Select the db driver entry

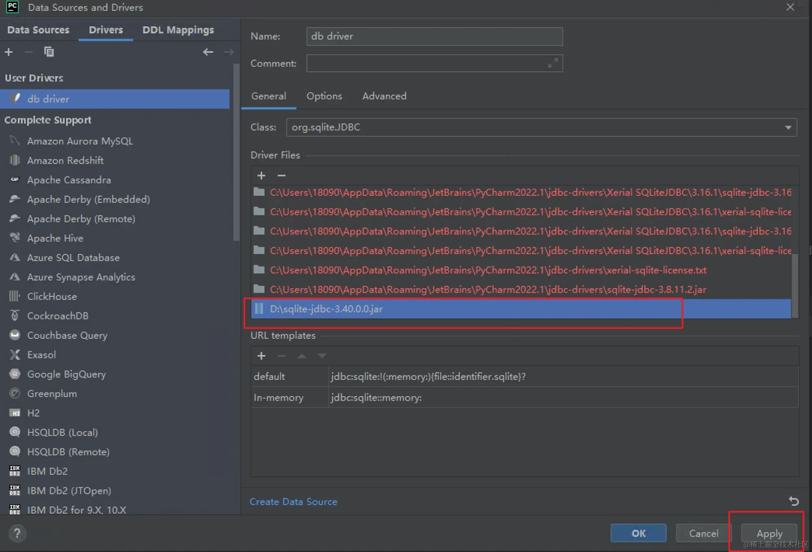[115, 99]
